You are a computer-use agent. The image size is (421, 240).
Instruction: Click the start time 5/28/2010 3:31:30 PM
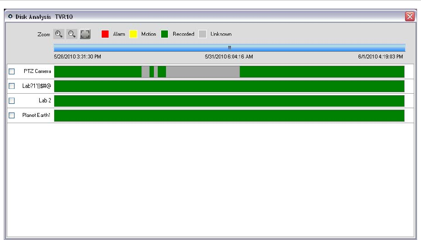pos(77,56)
